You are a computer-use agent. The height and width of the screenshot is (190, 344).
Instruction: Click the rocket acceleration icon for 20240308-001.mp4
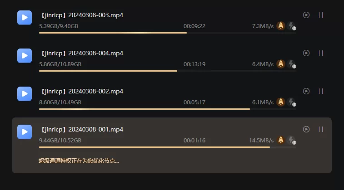280,140
